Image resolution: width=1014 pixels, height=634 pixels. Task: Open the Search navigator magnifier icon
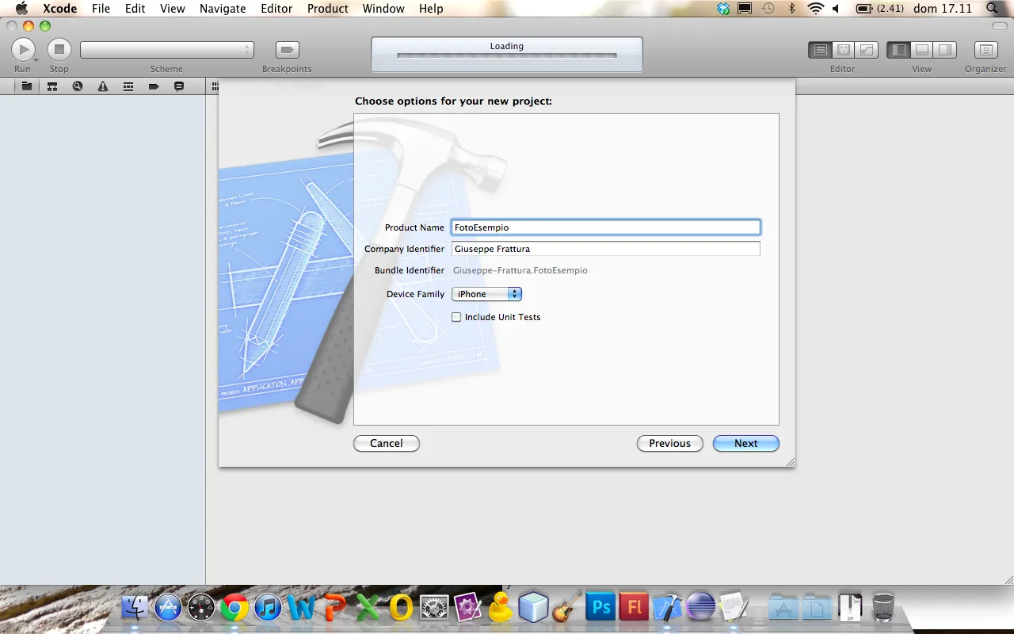[x=78, y=86]
